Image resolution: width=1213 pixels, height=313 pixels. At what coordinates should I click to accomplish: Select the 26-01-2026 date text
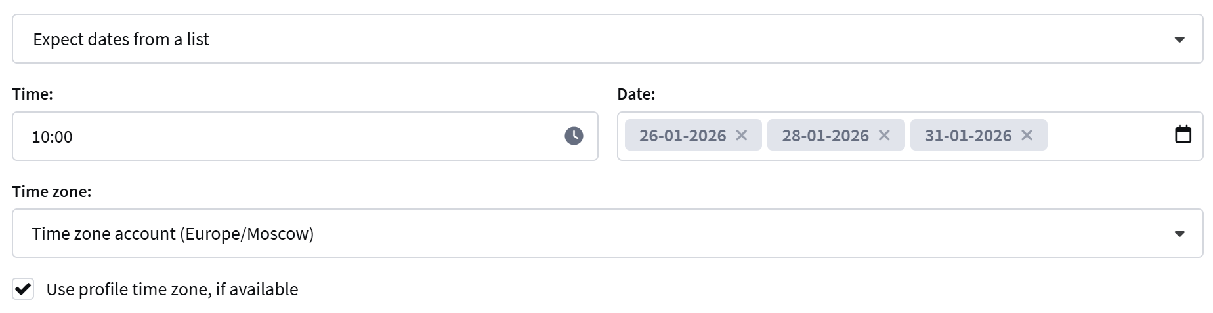coord(683,136)
